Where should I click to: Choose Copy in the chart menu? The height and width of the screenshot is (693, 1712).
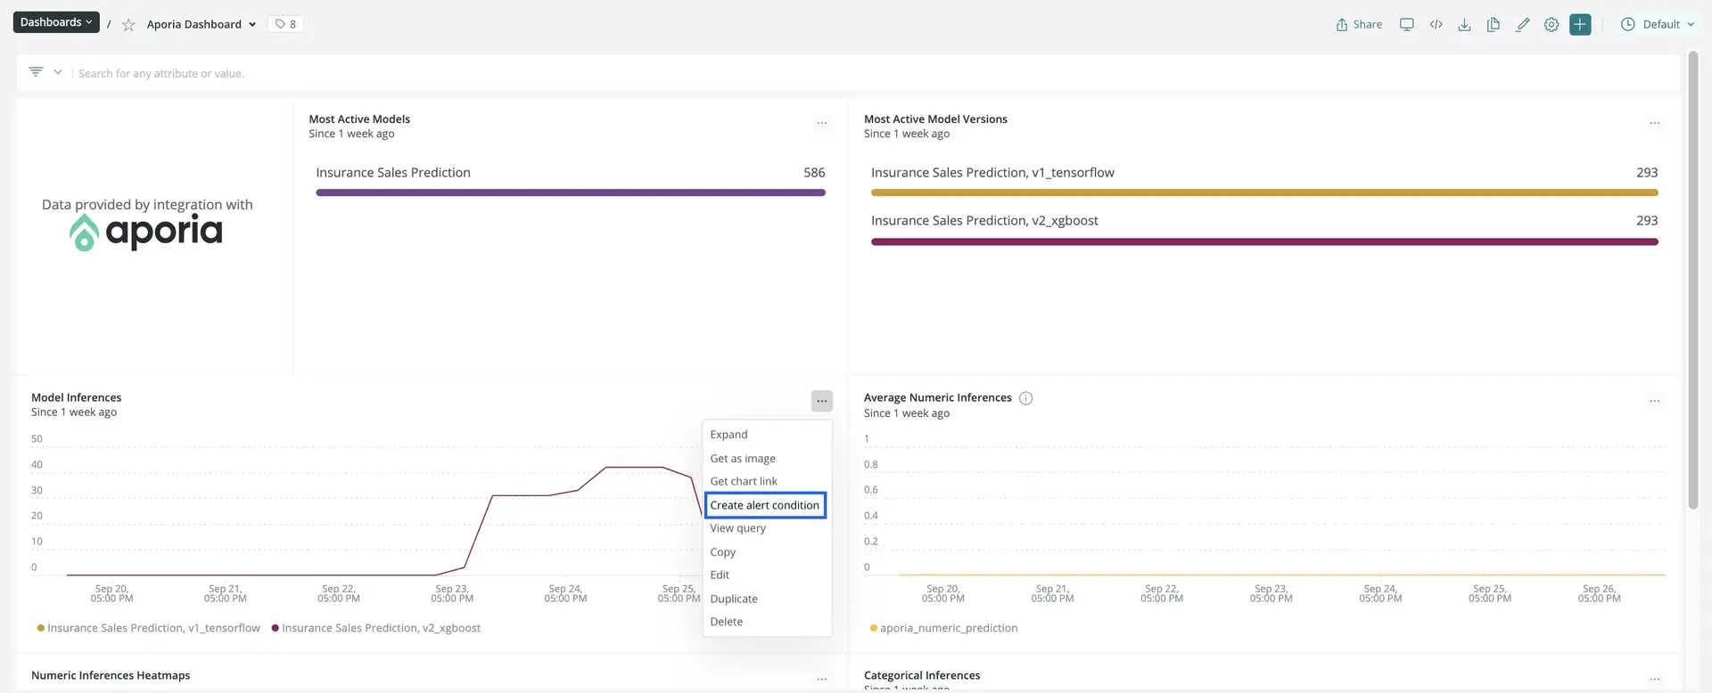pos(767,552)
